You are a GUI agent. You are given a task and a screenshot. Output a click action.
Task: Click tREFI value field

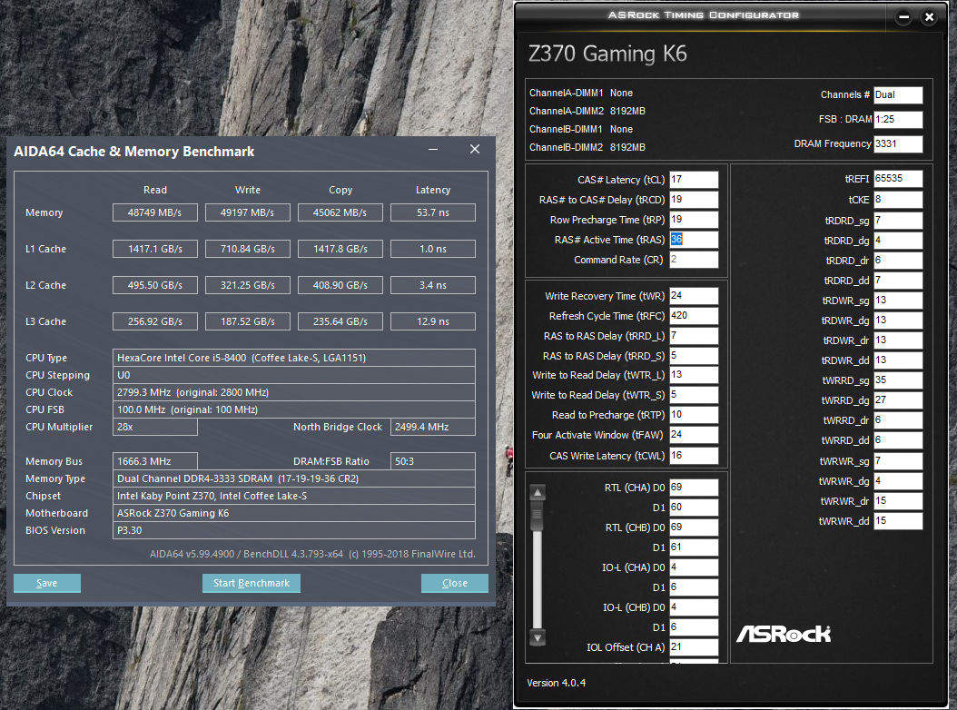point(898,179)
